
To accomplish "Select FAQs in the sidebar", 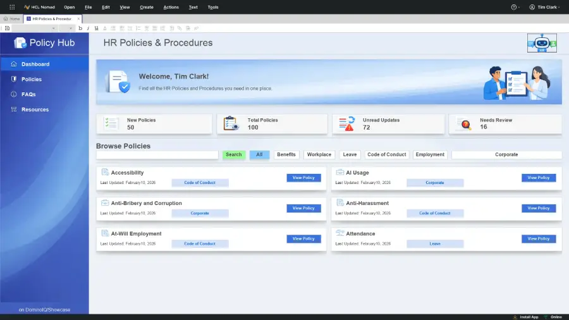I will (28, 94).
